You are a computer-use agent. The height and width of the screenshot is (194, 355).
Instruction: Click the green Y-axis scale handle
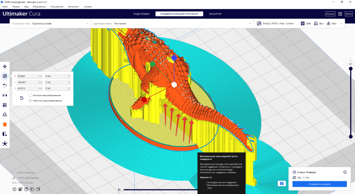153,64
